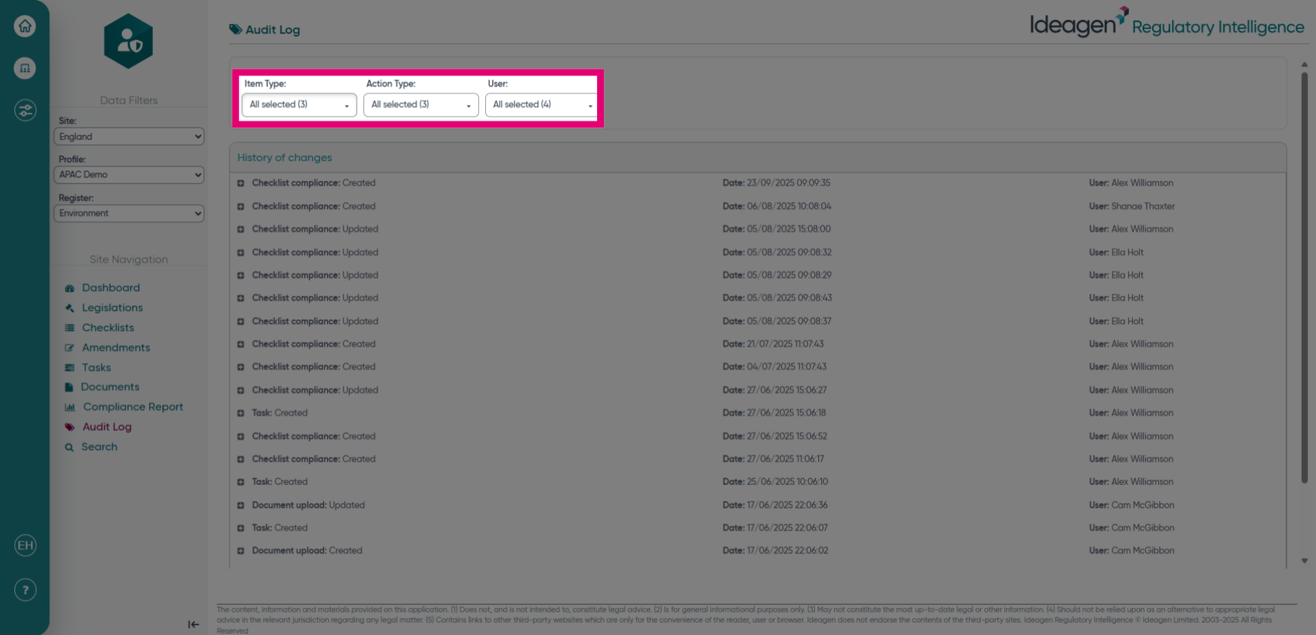Expand entry dated 27/06/2025 15:06:27
Image resolution: width=1316 pixels, height=635 pixels.
[x=241, y=390]
